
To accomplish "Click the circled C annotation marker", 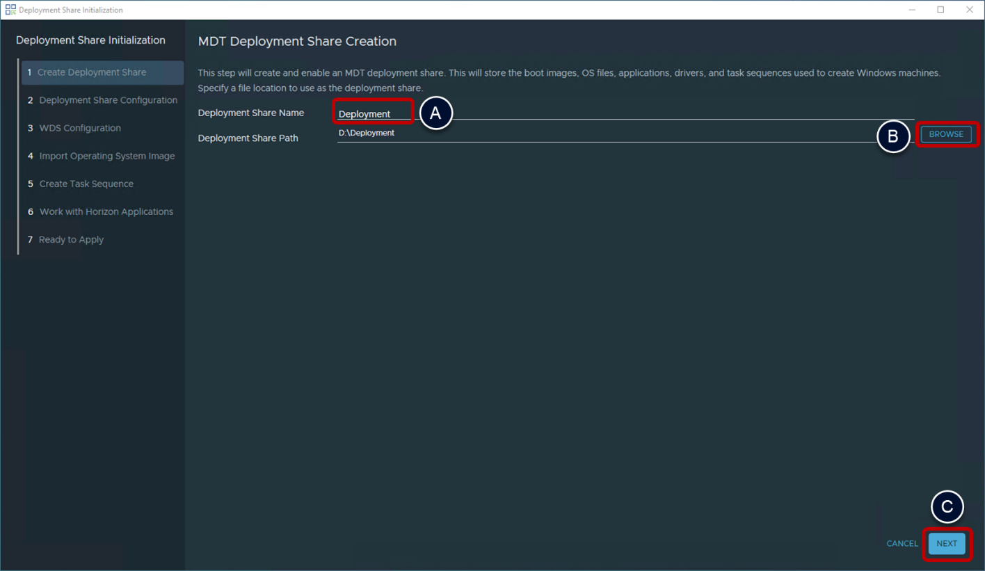I will [947, 508].
